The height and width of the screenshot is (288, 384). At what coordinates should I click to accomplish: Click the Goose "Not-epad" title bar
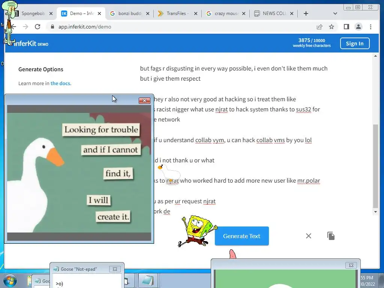point(79,269)
